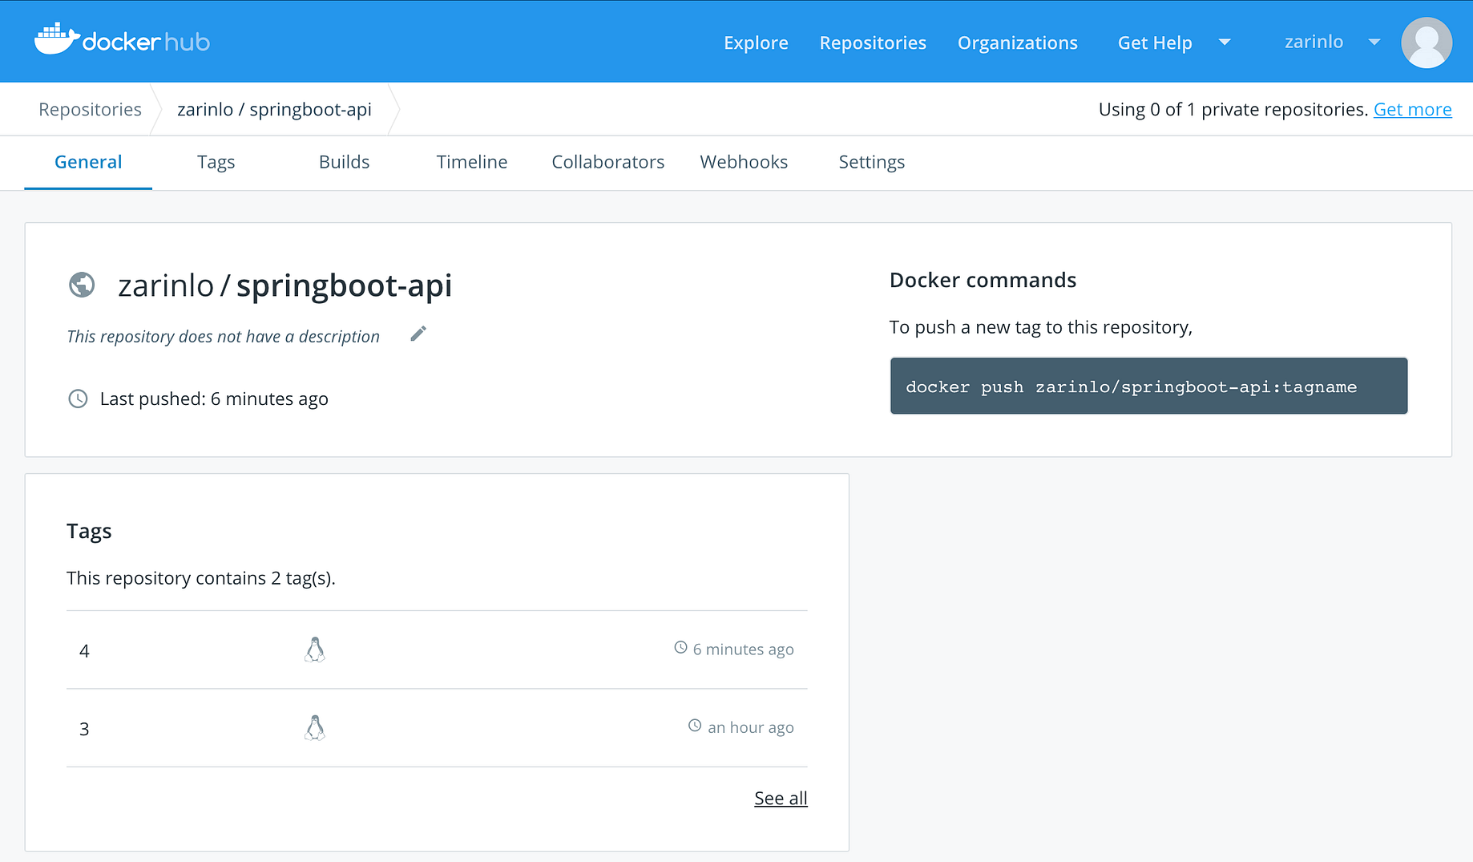Expand the Get Help dropdown arrow
This screenshot has width=1473, height=862.
[x=1225, y=42]
